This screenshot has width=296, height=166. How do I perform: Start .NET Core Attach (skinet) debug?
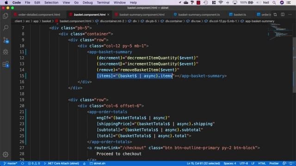tap(62, 163)
